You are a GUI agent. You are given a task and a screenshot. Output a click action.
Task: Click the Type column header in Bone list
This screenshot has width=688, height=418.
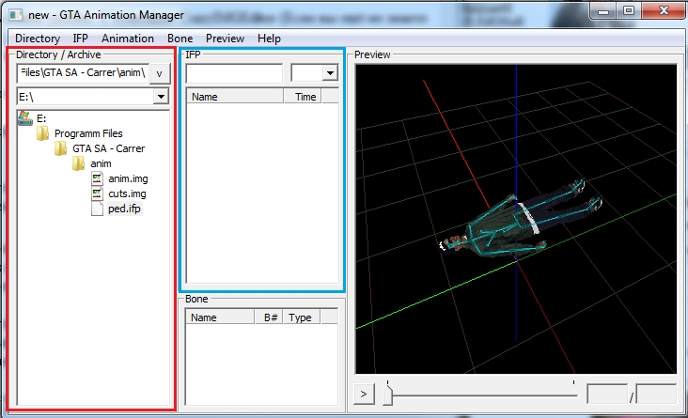(301, 317)
